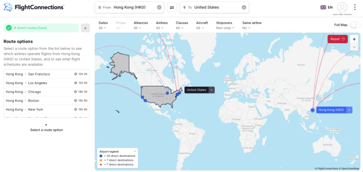Clear the United States To field
363x172 pixels.
pos(244,7)
